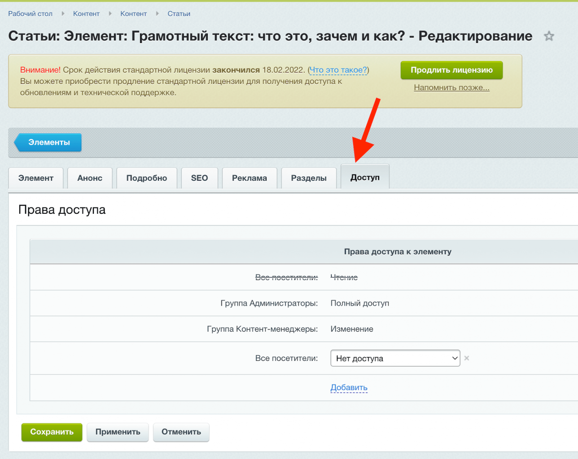The width and height of the screenshot is (578, 459).
Task: Expand the arrow after Рабочий стол breadcrumb
Action: (x=63, y=14)
